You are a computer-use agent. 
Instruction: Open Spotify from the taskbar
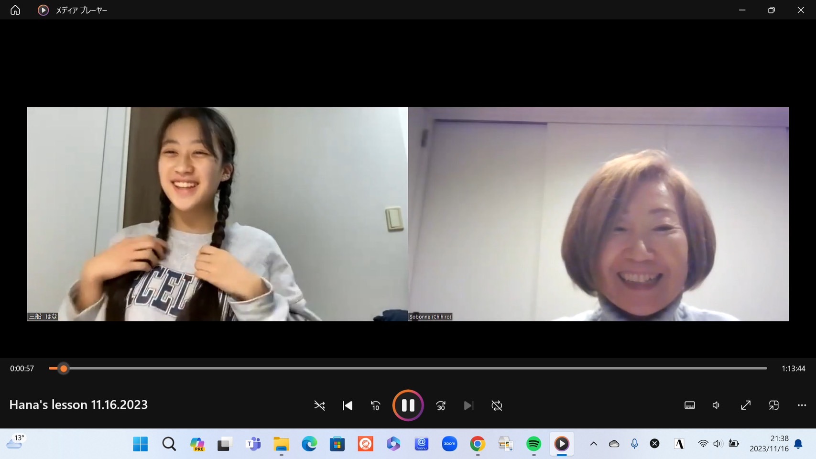533,444
